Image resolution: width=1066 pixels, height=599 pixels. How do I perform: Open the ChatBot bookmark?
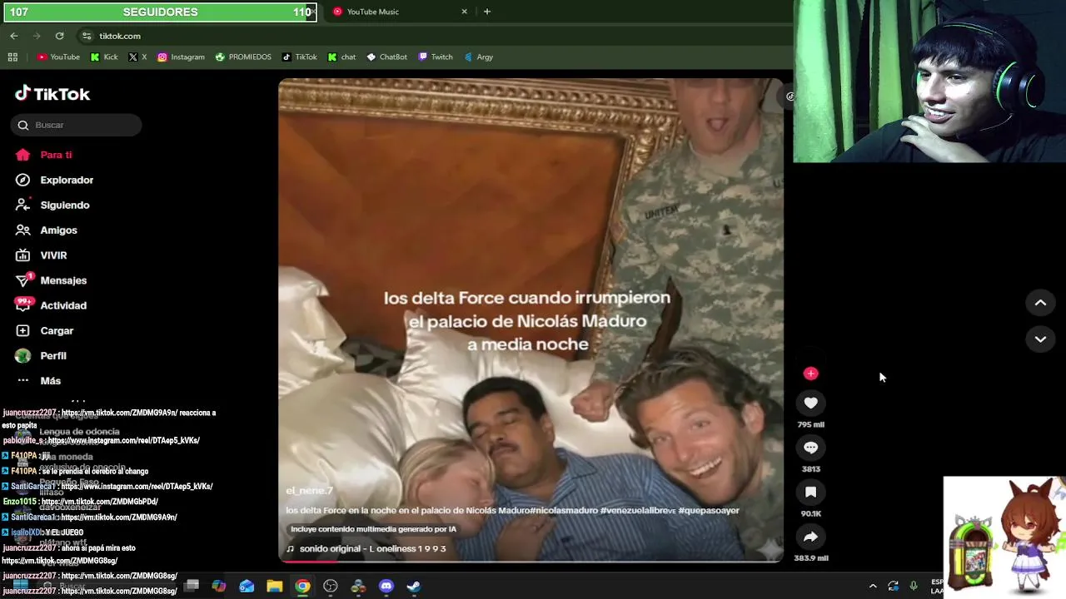(387, 57)
